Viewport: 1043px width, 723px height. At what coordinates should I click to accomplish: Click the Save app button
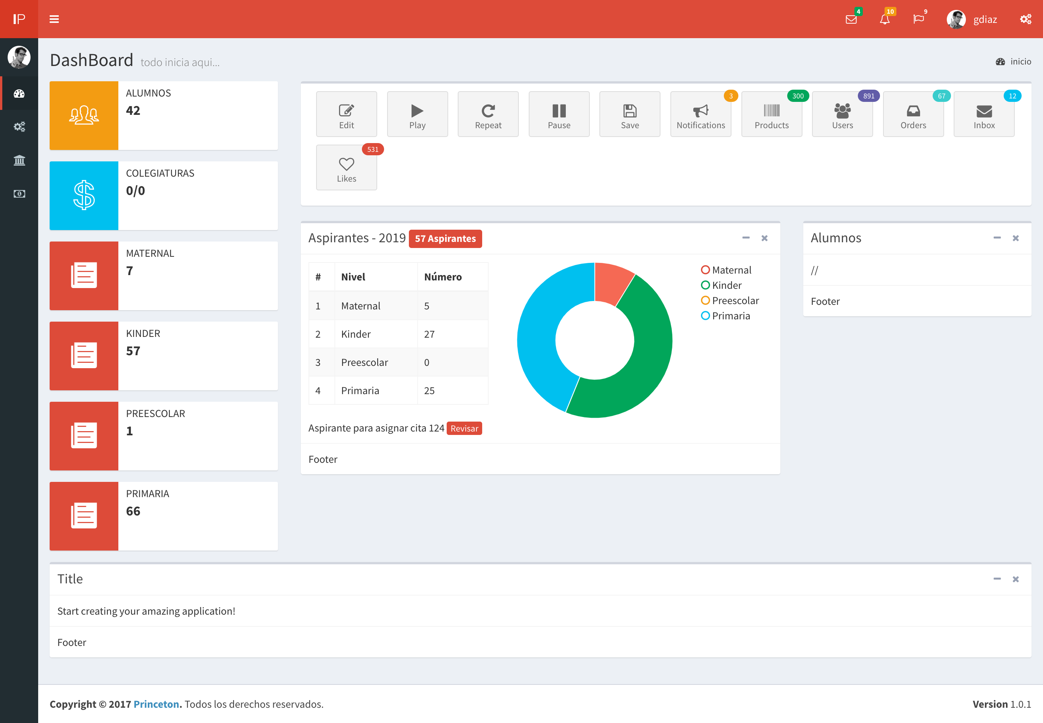630,114
